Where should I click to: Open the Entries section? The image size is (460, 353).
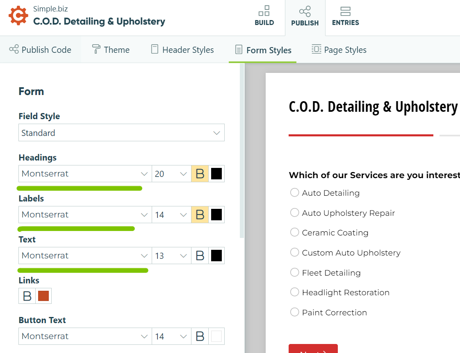[x=345, y=16]
